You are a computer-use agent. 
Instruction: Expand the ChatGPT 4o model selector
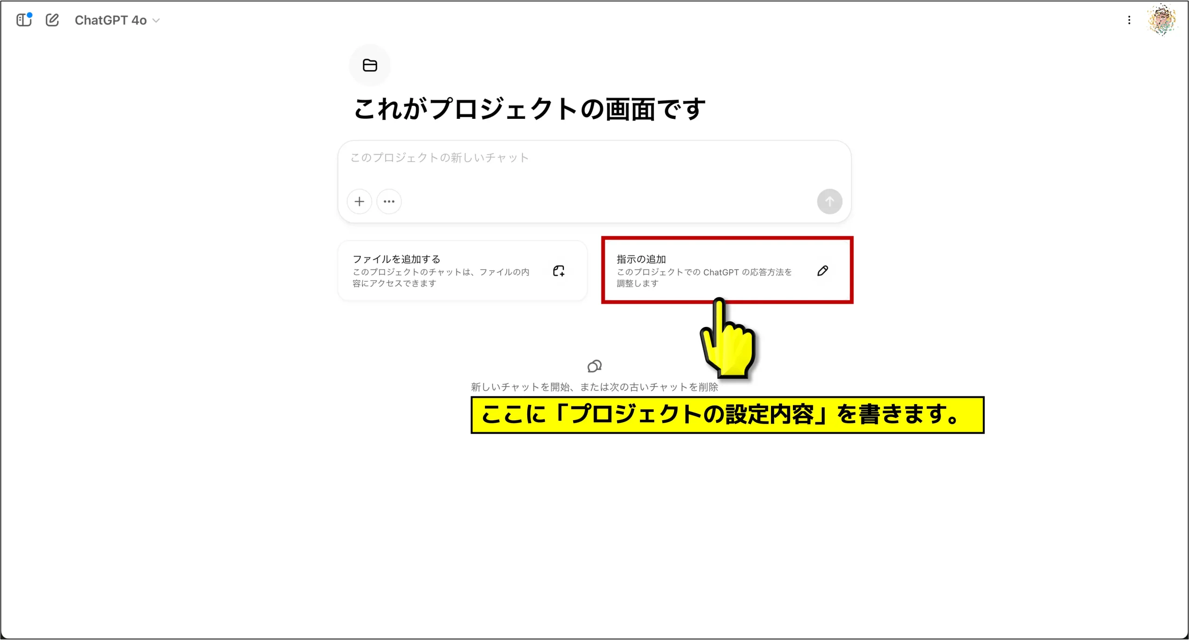pos(156,20)
